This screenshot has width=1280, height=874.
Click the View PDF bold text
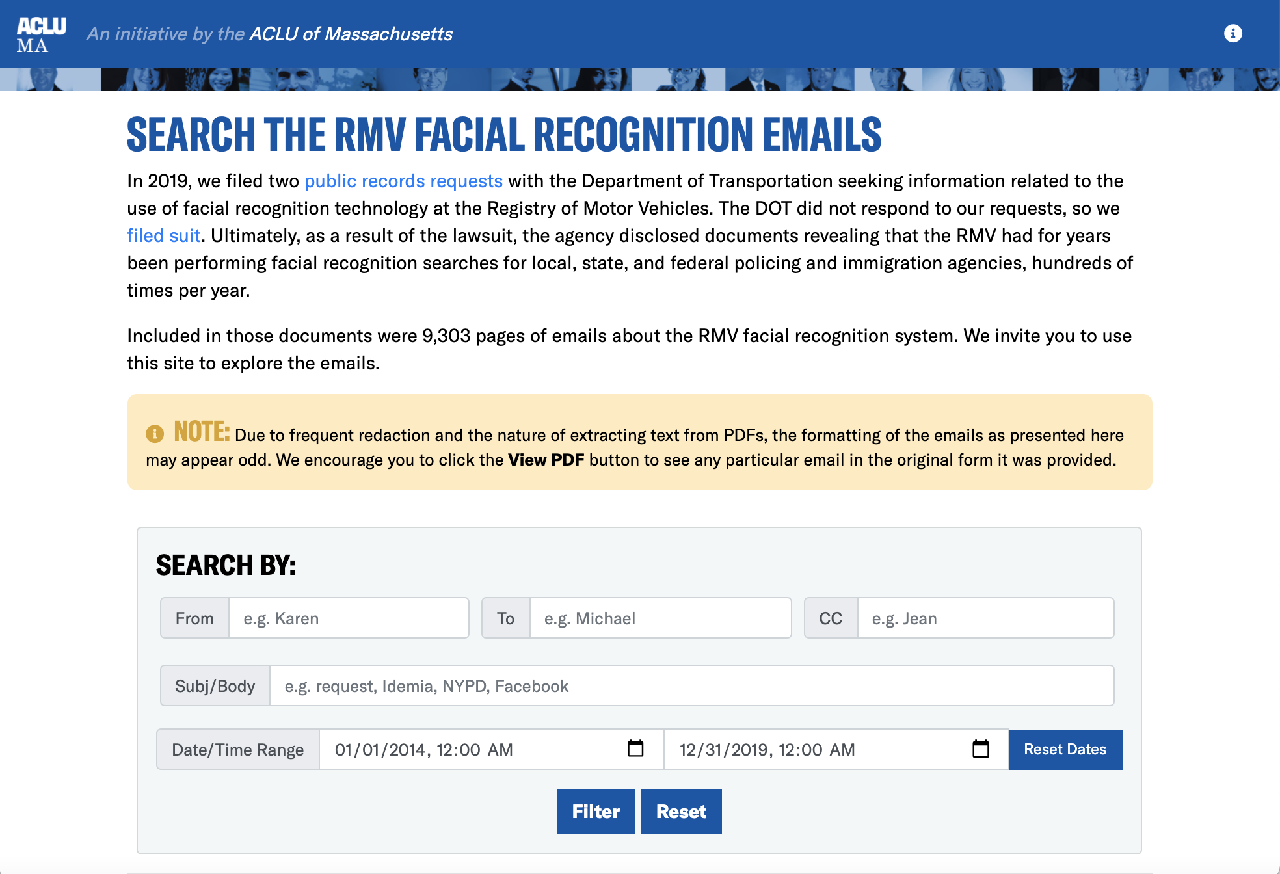[x=546, y=460]
